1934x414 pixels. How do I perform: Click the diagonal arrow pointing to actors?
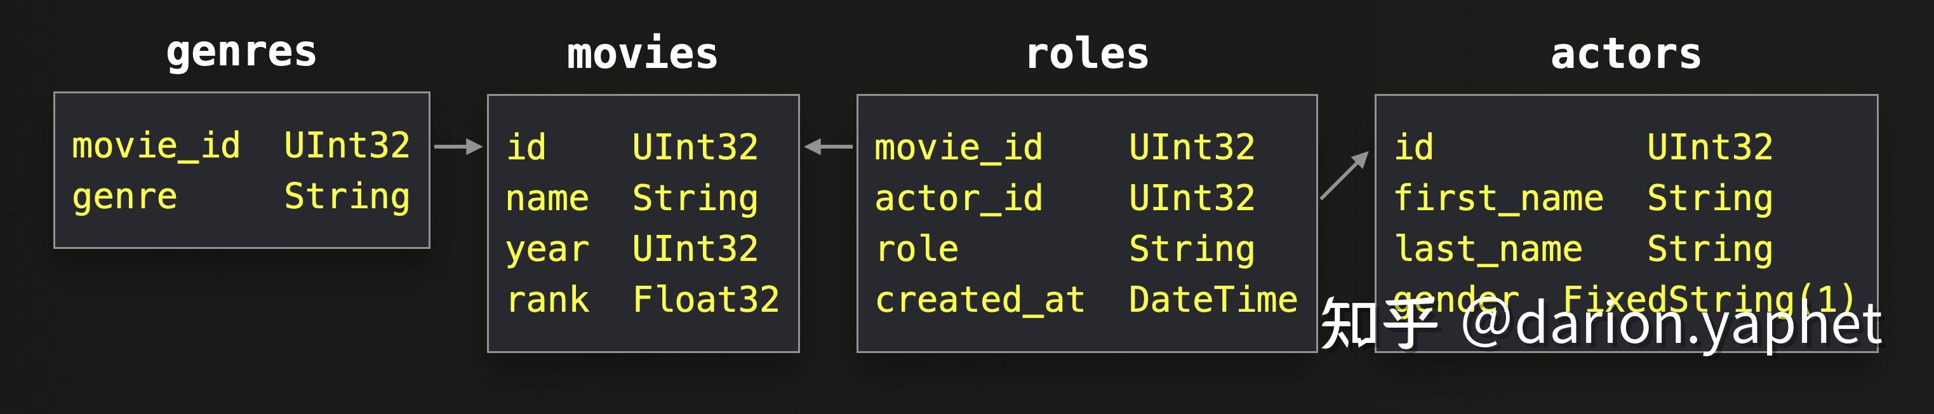point(1344,176)
